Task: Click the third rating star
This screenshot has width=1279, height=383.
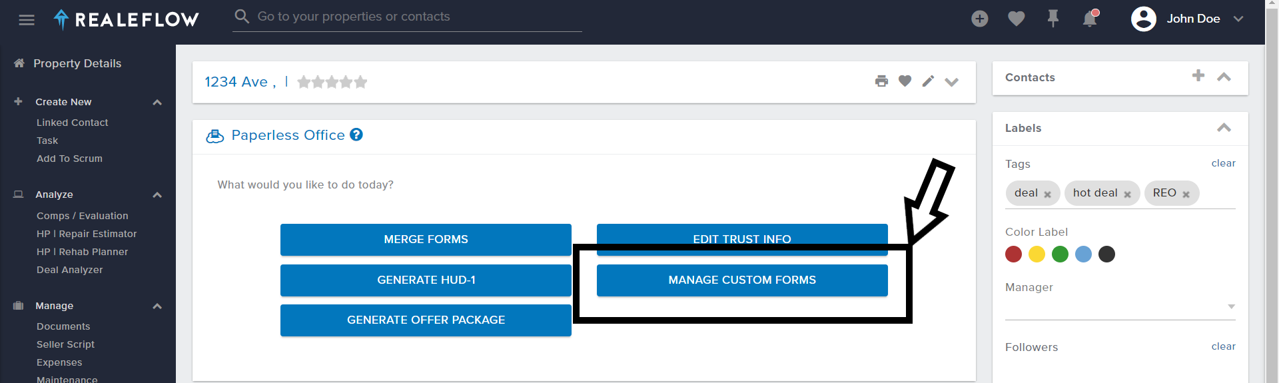Action: pyautogui.click(x=332, y=82)
